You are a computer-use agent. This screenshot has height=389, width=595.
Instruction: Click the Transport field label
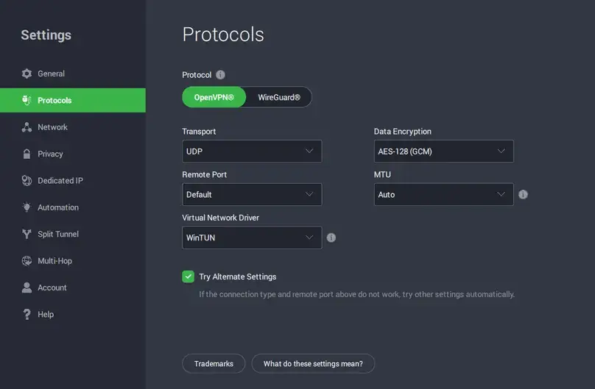(199, 132)
